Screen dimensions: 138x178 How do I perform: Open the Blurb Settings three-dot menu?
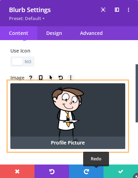click(128, 10)
